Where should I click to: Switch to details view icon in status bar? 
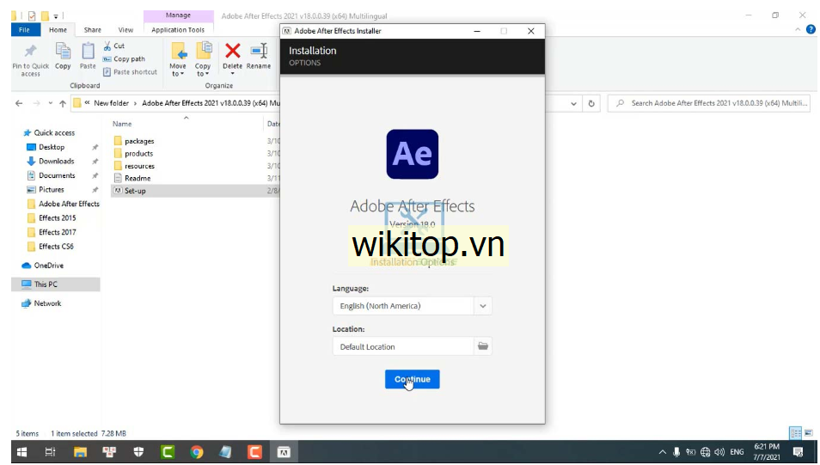click(795, 433)
